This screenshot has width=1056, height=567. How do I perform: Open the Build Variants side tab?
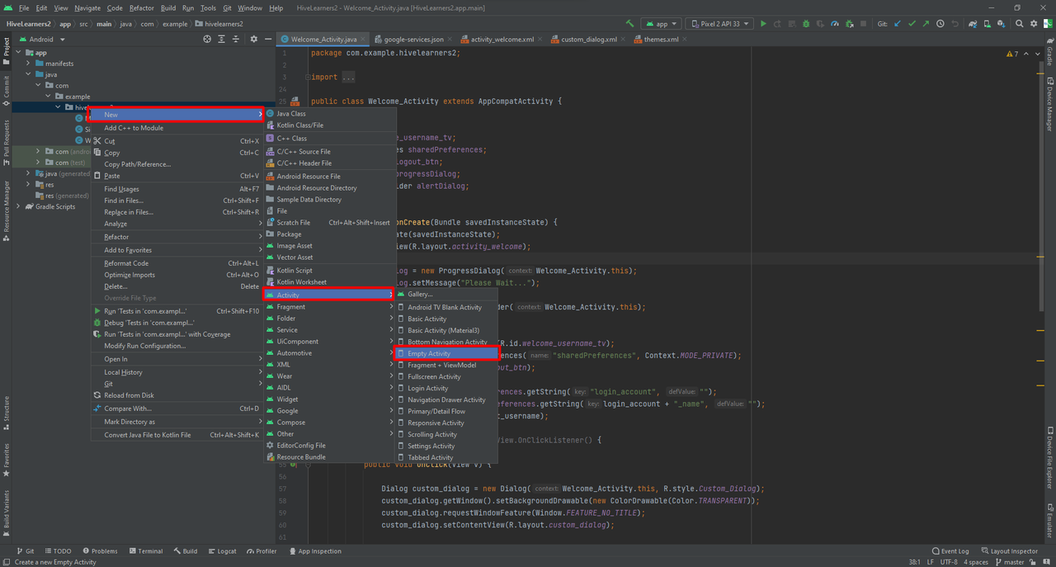6,512
